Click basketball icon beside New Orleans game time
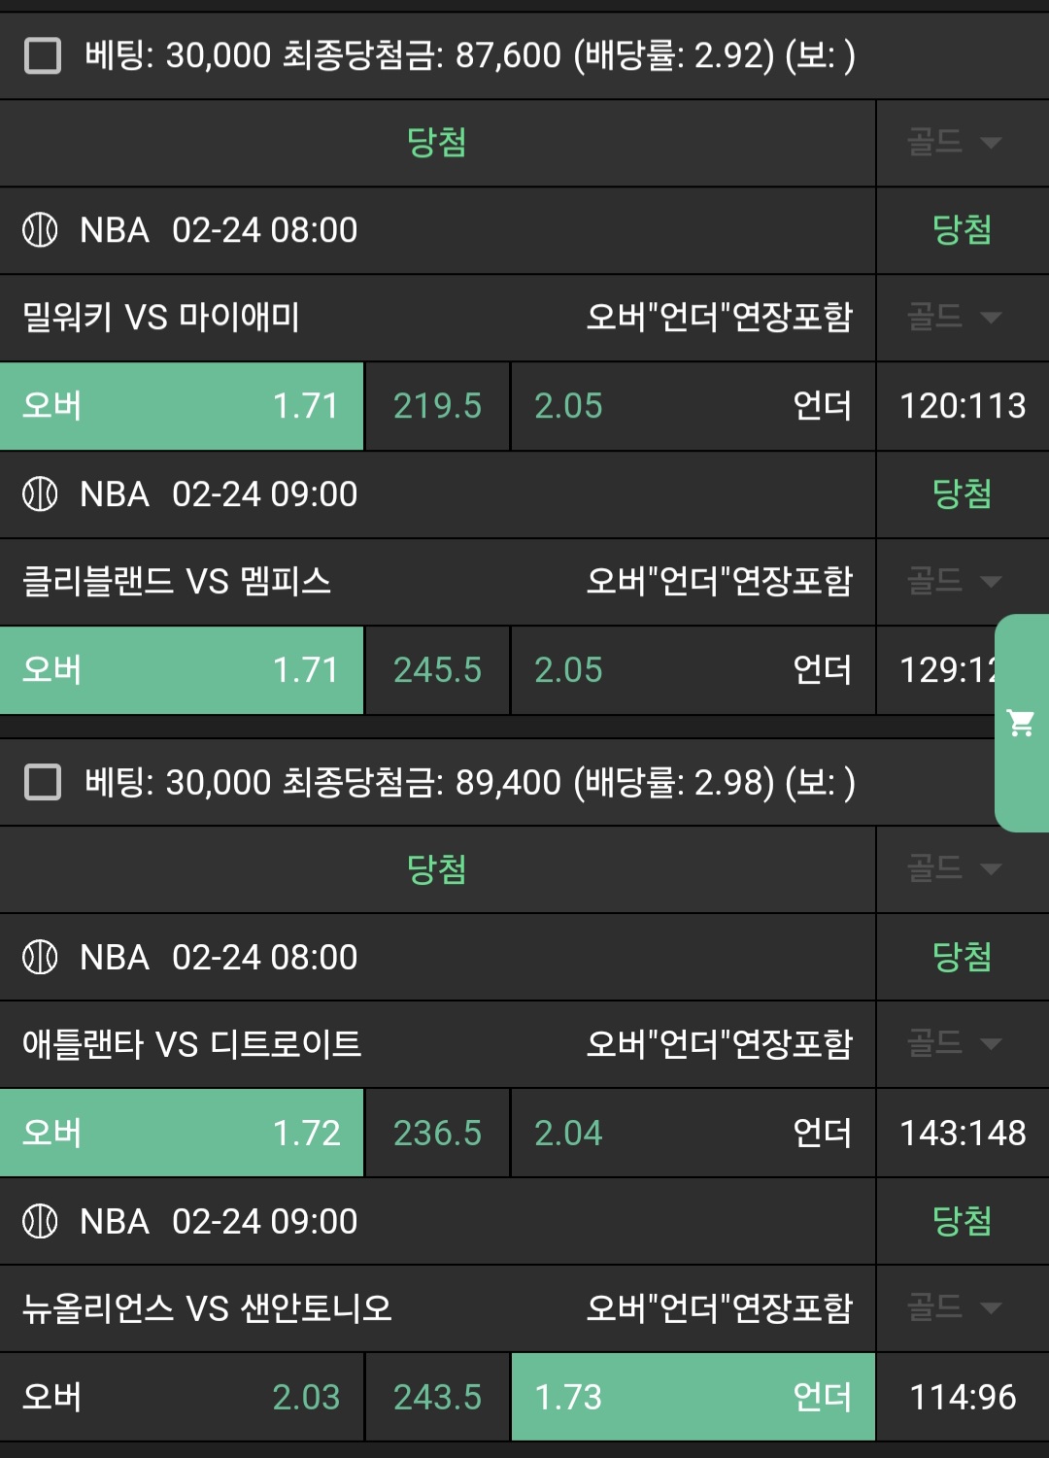This screenshot has height=1458, width=1049. click(x=40, y=1221)
